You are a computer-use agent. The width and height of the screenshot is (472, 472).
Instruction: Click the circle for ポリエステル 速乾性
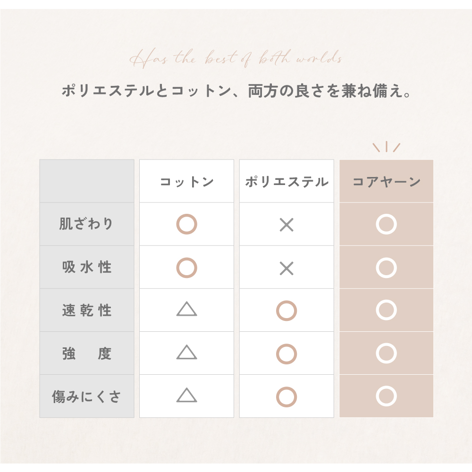point(287,311)
